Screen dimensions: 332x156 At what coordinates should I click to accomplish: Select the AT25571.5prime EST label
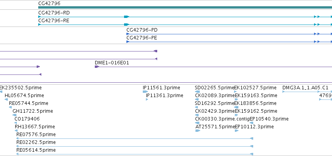[215, 127]
